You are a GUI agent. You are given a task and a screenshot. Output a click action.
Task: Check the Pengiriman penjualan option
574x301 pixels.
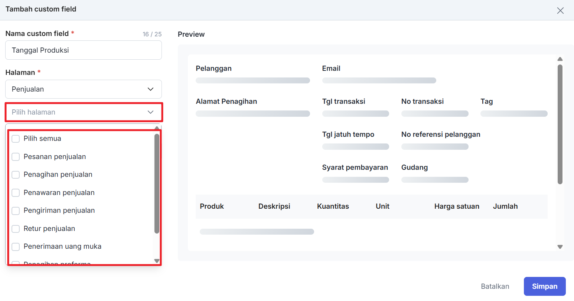[16, 211]
